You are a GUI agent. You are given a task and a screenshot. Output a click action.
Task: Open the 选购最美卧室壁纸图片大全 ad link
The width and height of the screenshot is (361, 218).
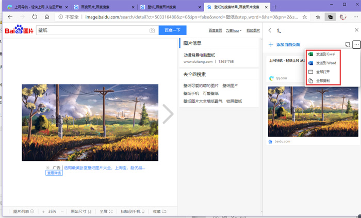tap(105, 168)
